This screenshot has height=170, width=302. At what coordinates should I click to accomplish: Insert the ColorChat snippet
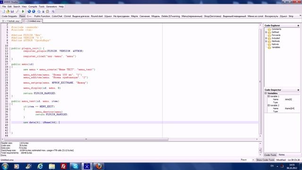pos(57,16)
